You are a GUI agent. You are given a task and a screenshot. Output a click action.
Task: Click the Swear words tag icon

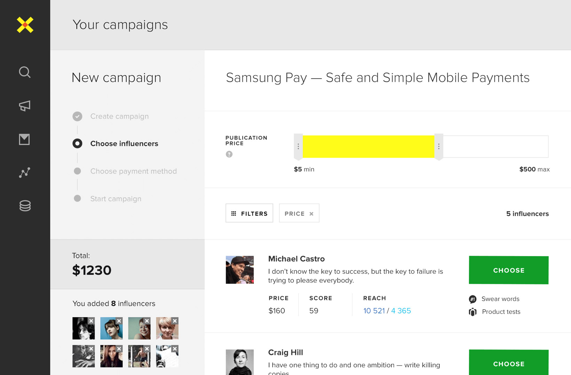pos(472,299)
